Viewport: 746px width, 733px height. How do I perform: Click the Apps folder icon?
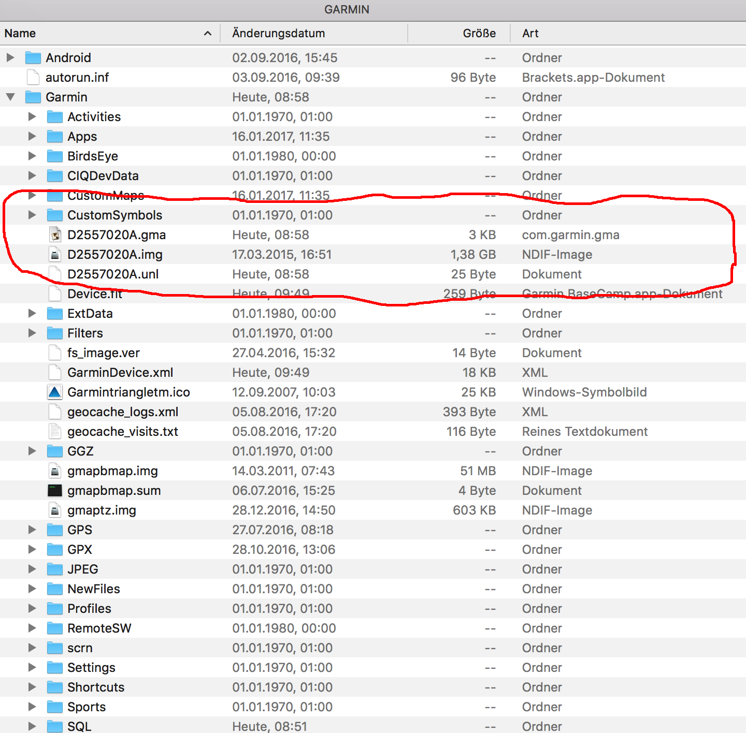click(x=55, y=136)
